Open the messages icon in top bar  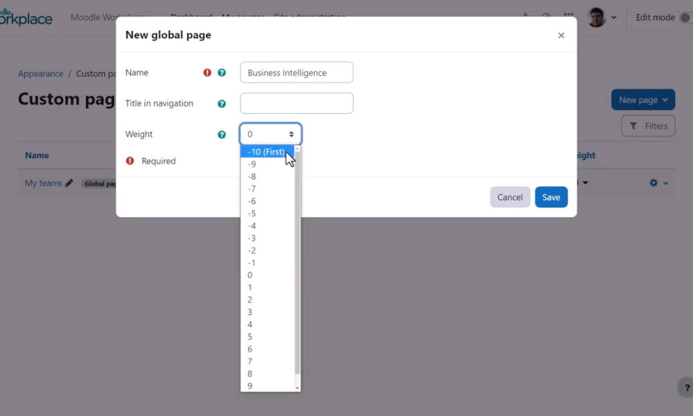click(547, 17)
